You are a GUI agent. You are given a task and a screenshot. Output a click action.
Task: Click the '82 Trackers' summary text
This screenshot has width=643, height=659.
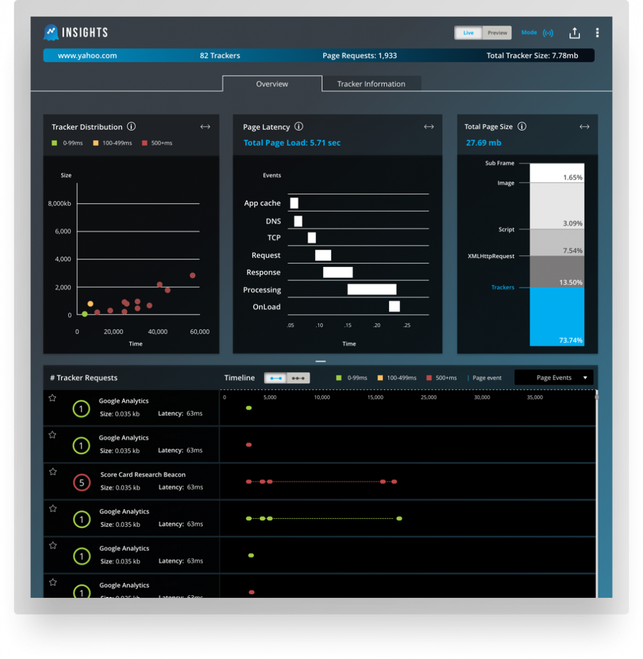[x=220, y=55]
